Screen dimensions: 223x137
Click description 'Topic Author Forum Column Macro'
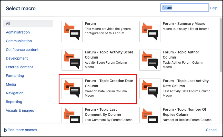click(183, 65)
